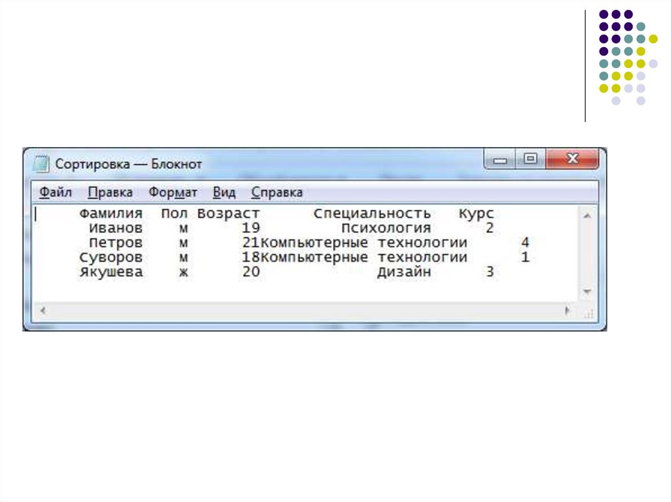
Task: Click the word Психология
Action: 386,228
